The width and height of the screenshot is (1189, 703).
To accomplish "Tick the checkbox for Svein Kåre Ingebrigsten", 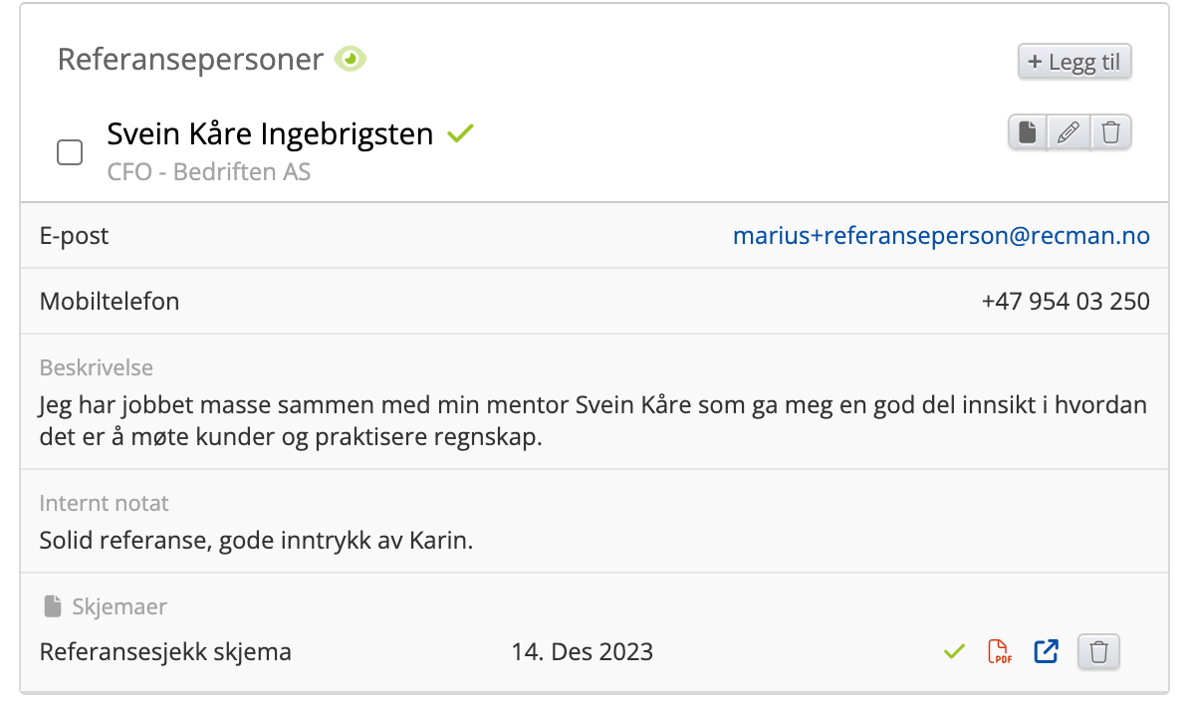I will point(70,152).
